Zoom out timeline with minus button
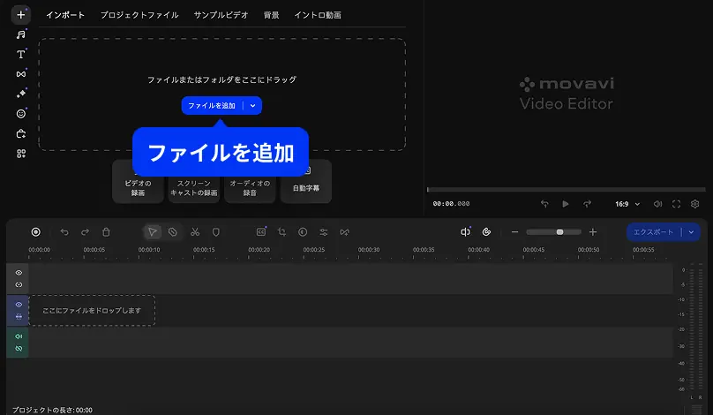Viewport: 713px width, 415px height. 514,232
